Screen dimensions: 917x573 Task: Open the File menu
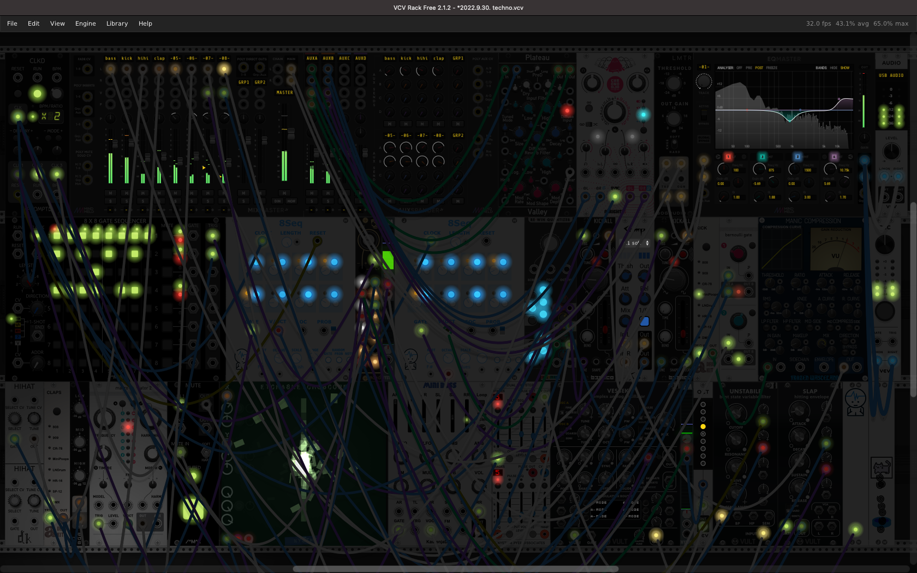pyautogui.click(x=12, y=23)
